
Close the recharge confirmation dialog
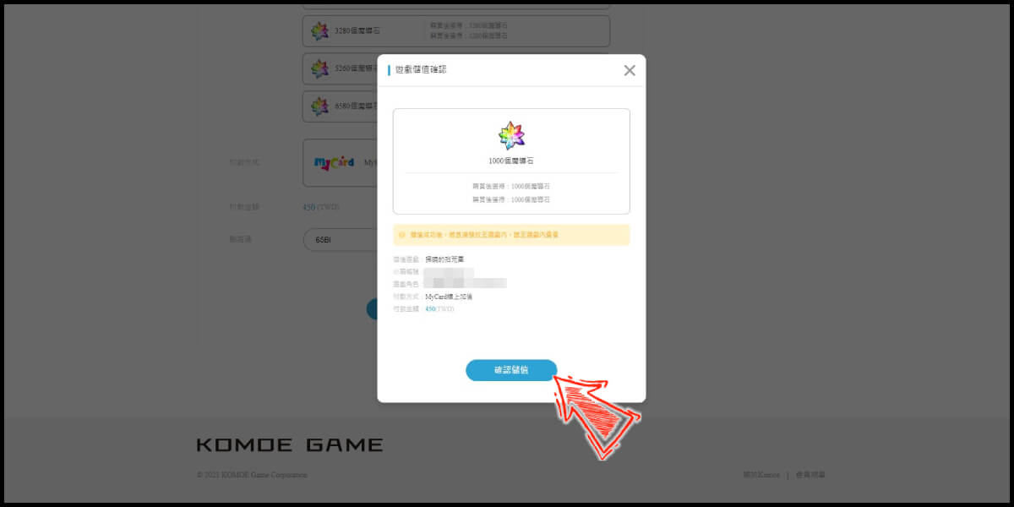tap(630, 70)
